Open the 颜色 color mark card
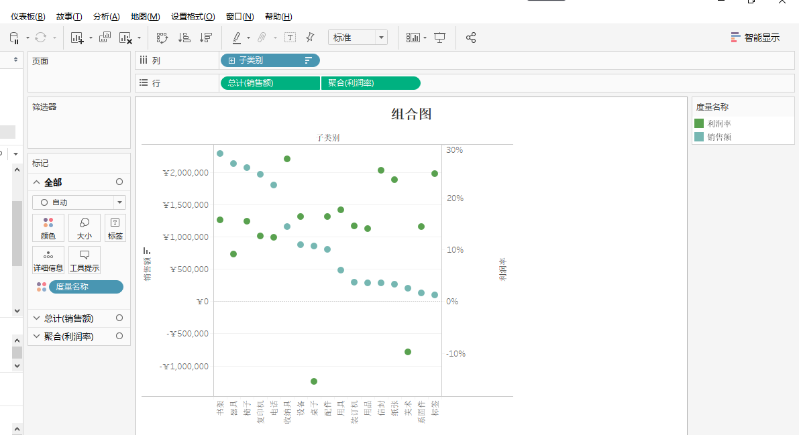Screen dimensions: 799x435 tap(48, 228)
